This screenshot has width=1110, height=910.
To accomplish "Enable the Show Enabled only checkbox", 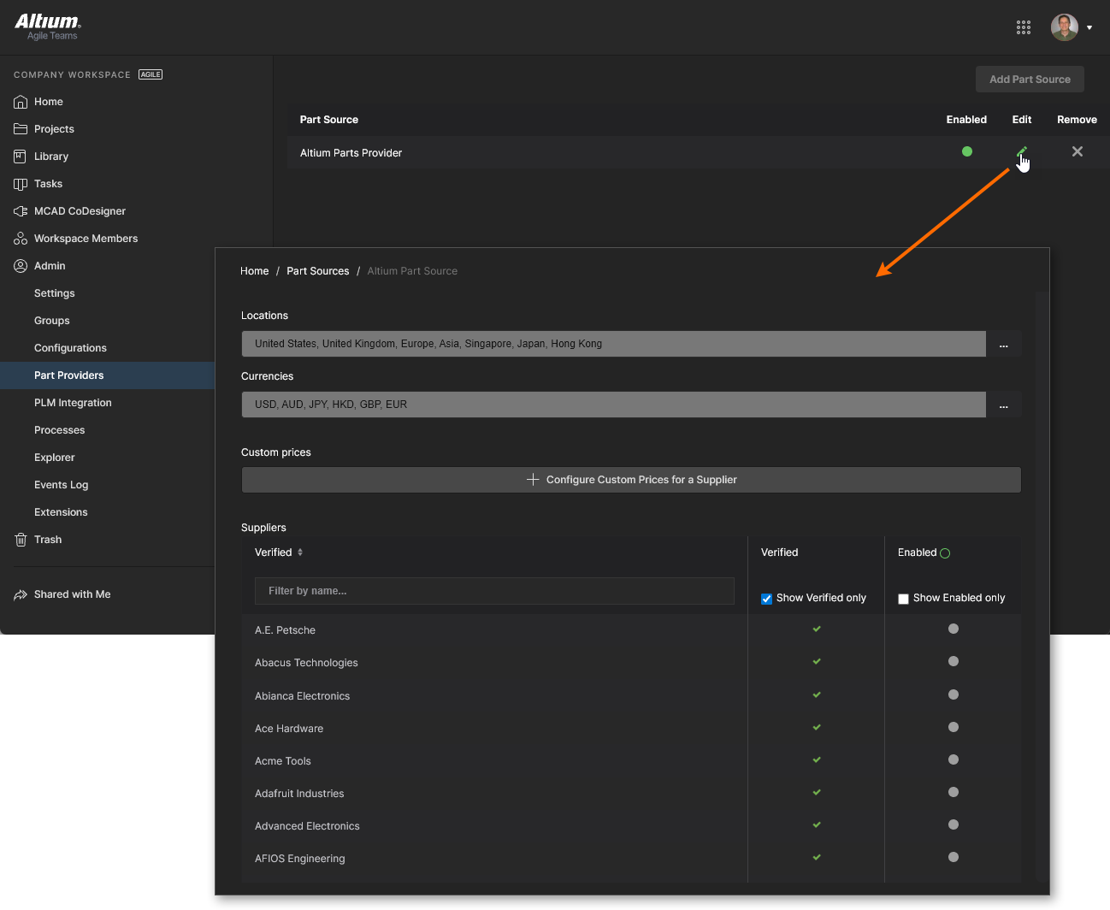I will (x=903, y=599).
